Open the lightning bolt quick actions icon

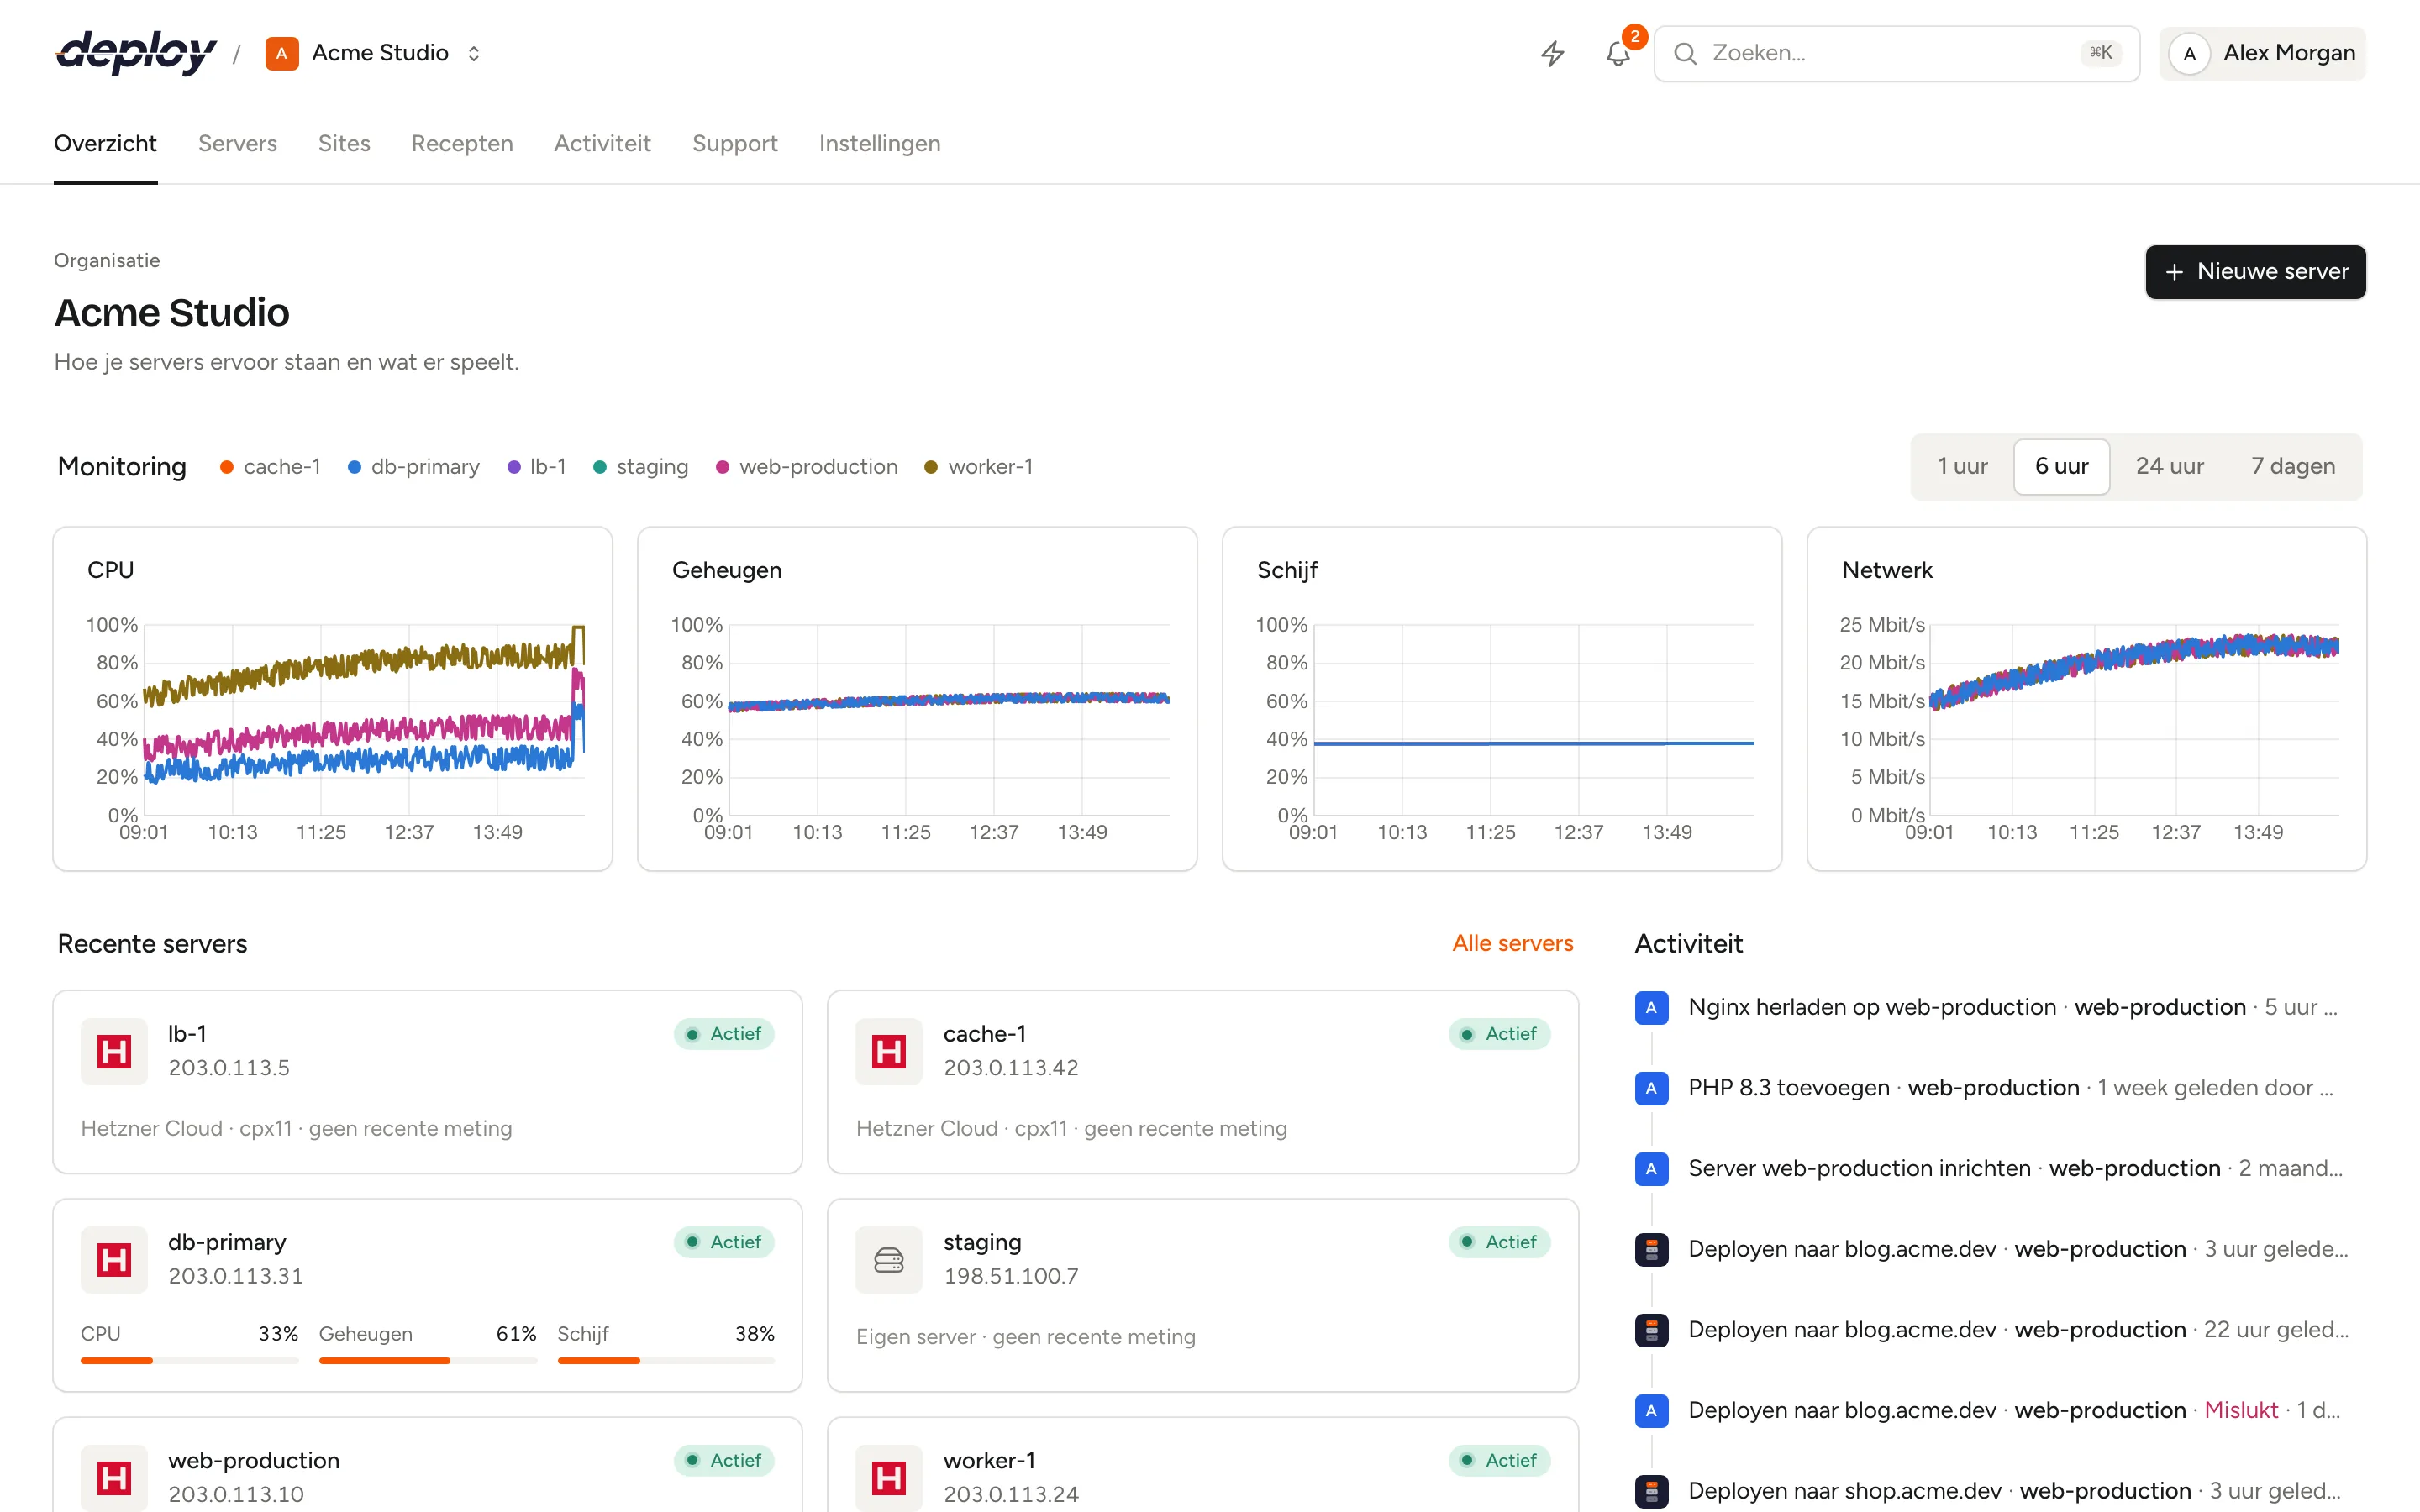1552,53
